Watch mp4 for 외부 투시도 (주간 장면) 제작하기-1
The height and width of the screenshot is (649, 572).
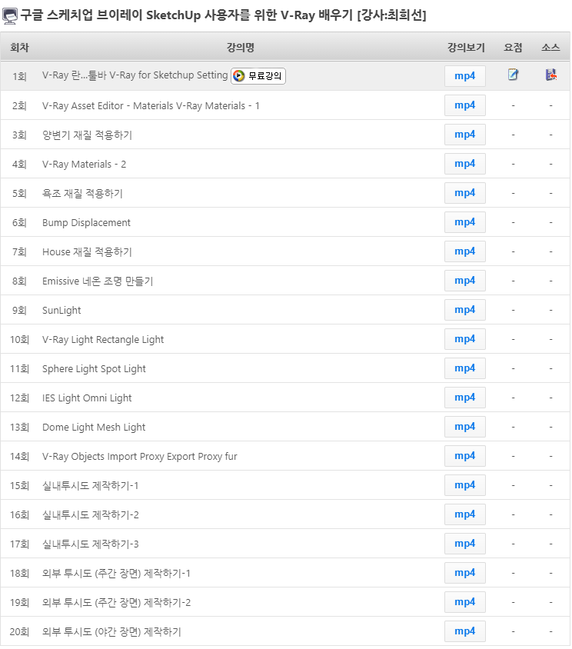465,573
